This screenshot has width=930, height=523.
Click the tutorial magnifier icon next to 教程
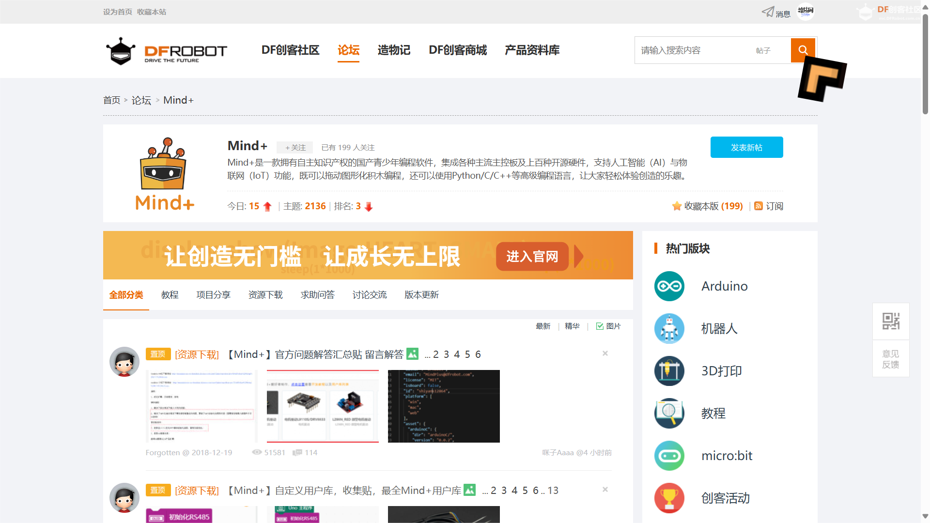(669, 414)
